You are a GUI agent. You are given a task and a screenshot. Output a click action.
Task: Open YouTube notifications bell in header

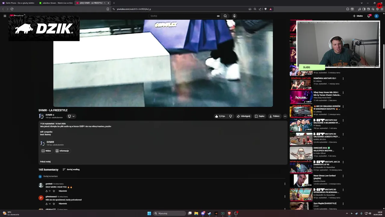(369, 16)
